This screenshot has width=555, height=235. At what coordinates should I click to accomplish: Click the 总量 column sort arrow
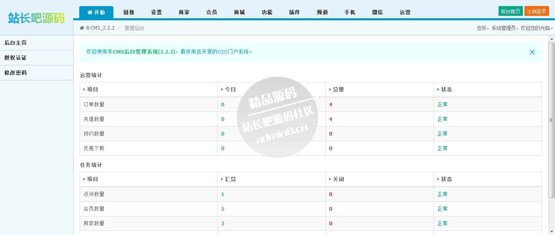329,89
